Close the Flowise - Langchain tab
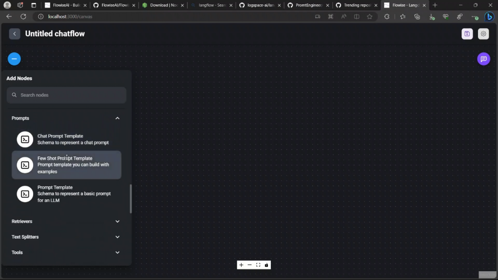Viewport: 498px width, 280px height. (x=424, y=5)
